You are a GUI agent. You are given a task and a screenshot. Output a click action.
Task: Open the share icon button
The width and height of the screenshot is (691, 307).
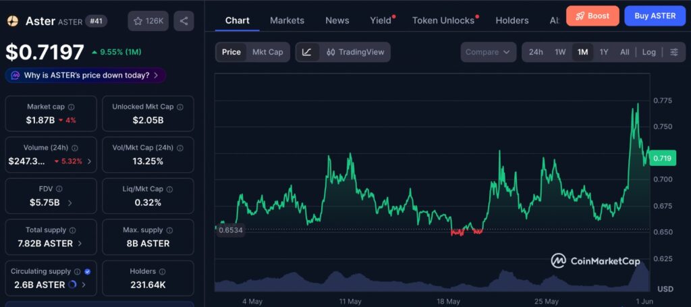184,21
